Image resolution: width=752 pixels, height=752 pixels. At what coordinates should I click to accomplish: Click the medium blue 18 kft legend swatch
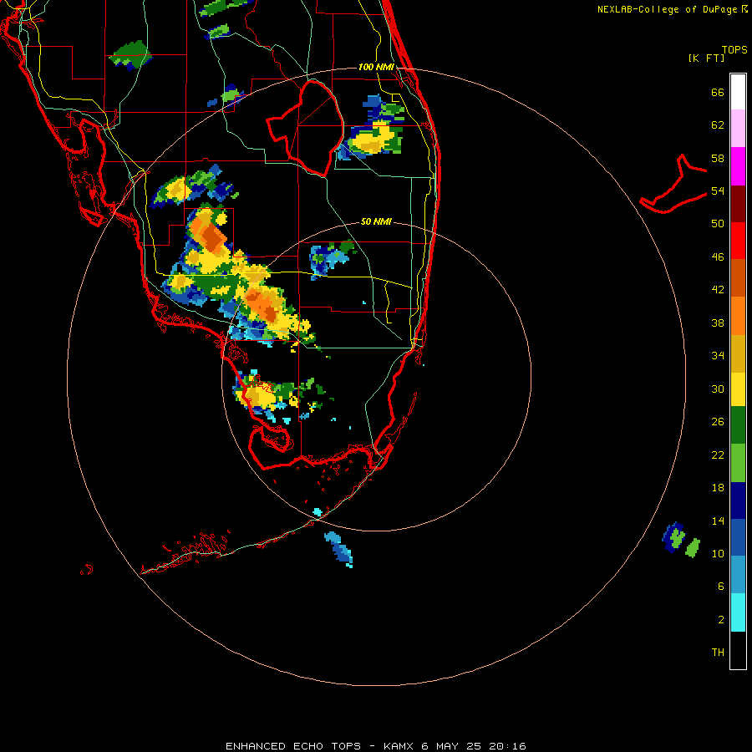pos(738,537)
